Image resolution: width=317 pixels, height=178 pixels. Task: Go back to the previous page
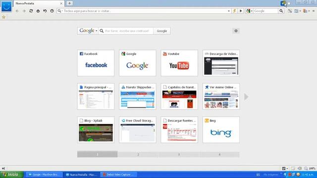click(17, 11)
